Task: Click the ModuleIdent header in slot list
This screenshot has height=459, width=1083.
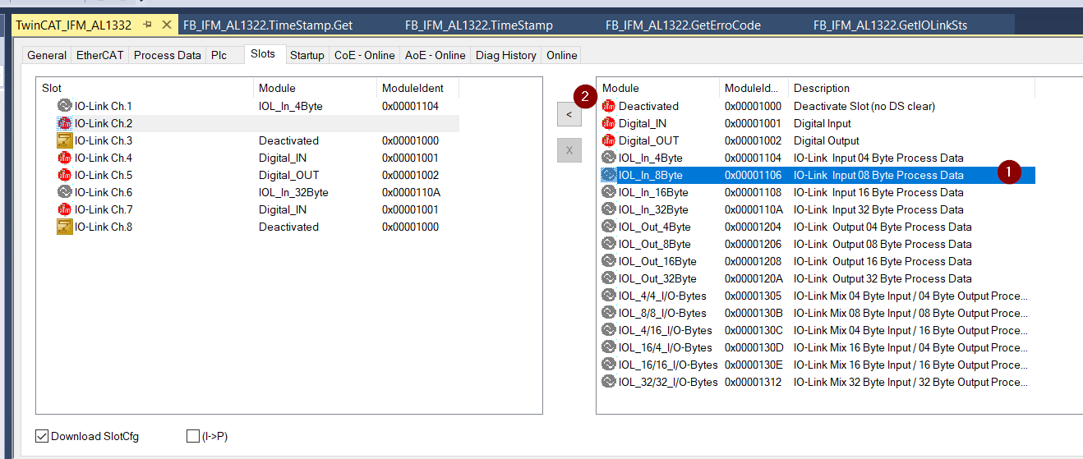Action: (x=417, y=88)
